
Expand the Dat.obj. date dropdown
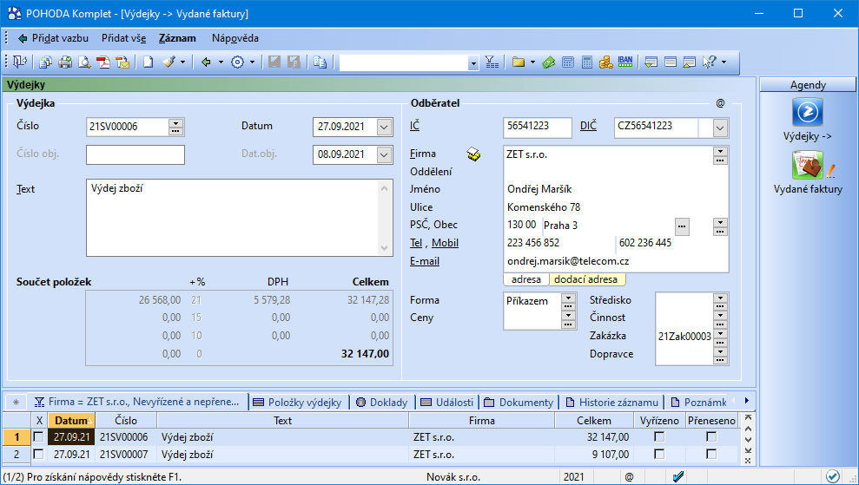coord(384,155)
